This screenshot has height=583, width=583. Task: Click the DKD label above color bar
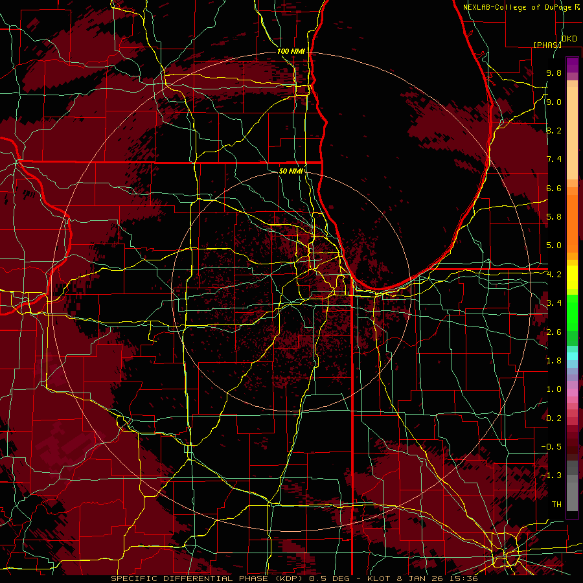[569, 39]
